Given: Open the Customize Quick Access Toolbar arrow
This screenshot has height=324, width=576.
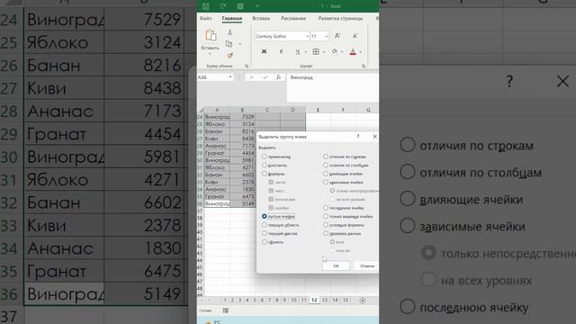Looking at the screenshot, I should click(x=257, y=6).
